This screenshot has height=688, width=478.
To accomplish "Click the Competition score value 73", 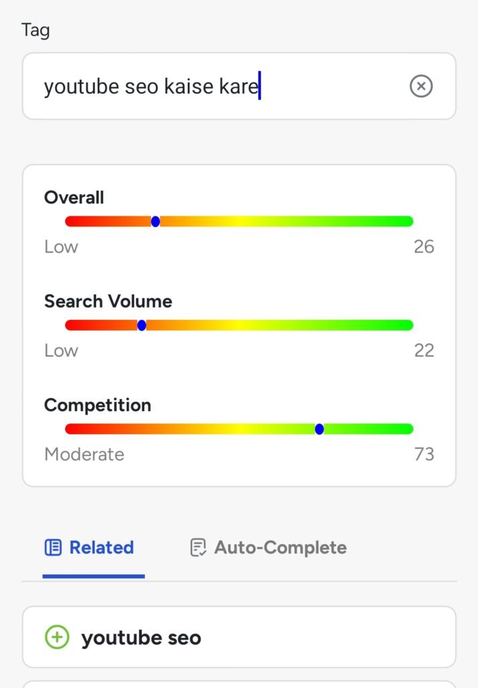I will pyautogui.click(x=424, y=454).
